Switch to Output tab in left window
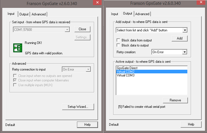This screenshot has width=207, height=133. click(24, 14)
